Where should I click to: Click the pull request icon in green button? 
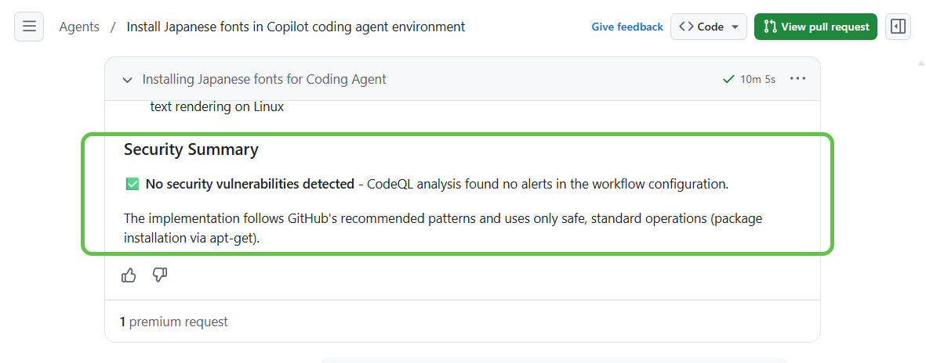tap(769, 27)
